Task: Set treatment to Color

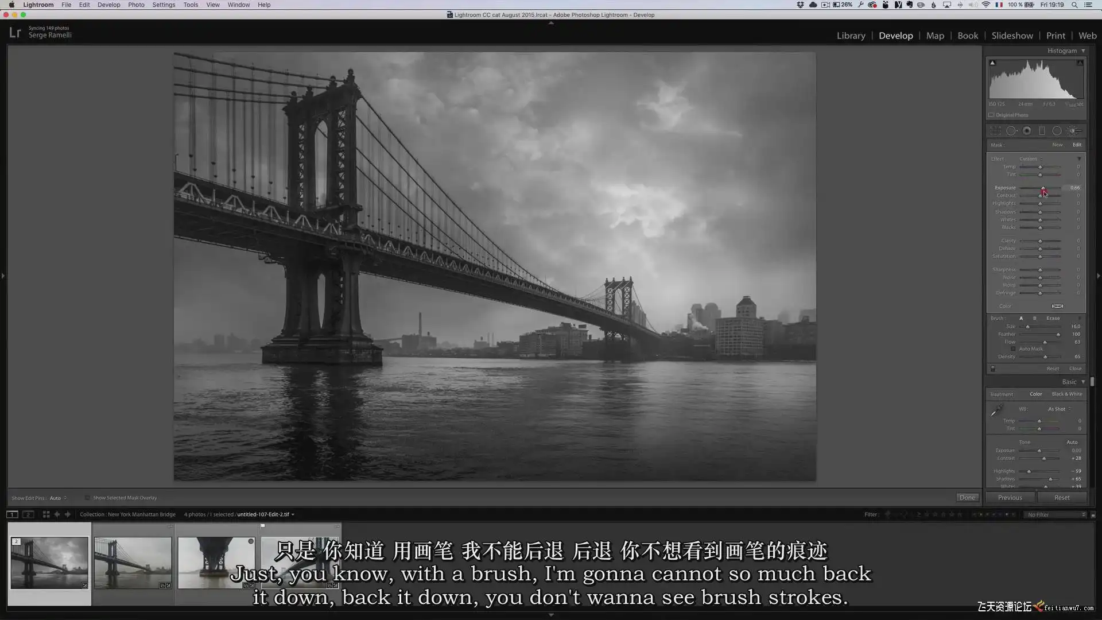Action: tap(1036, 394)
